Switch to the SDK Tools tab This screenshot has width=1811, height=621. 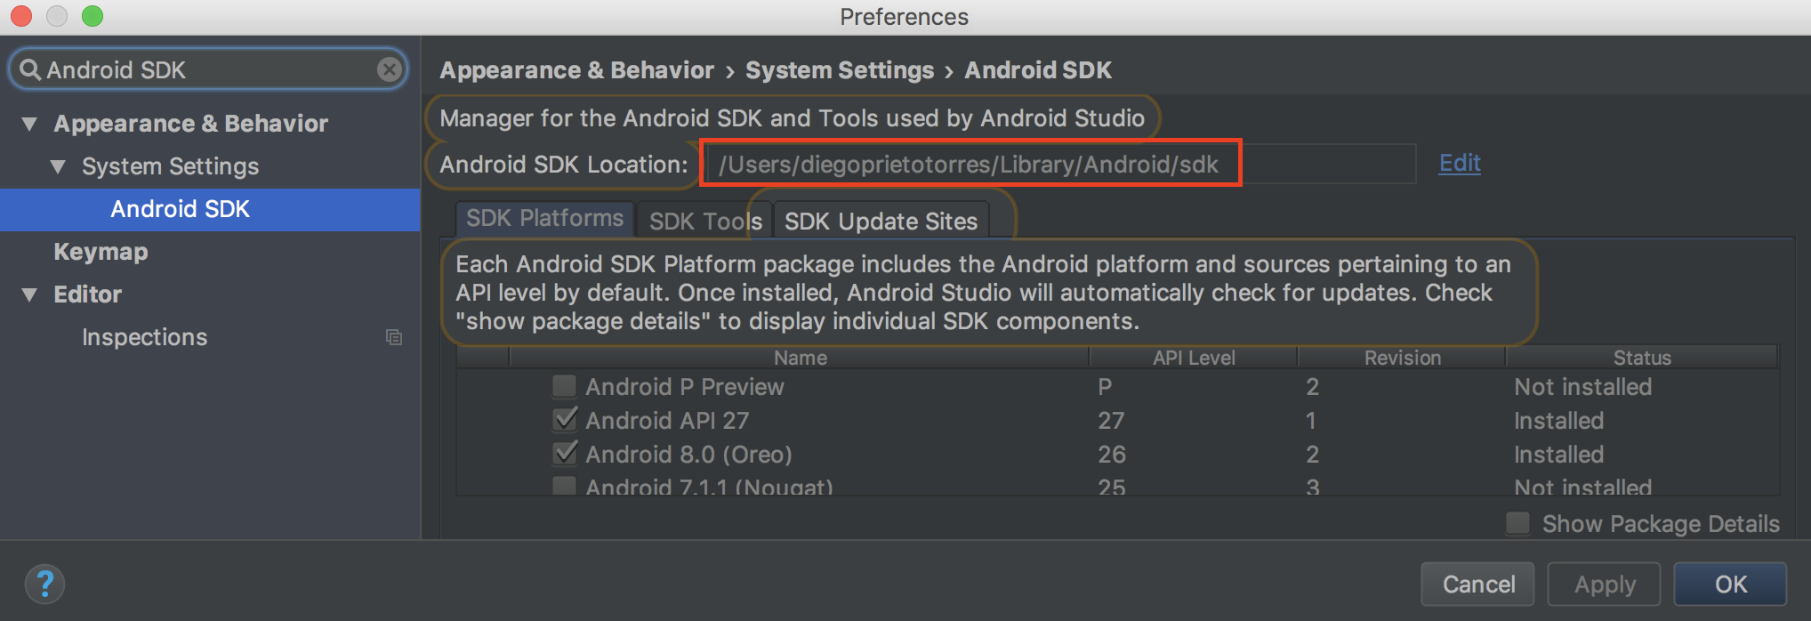[x=704, y=221]
